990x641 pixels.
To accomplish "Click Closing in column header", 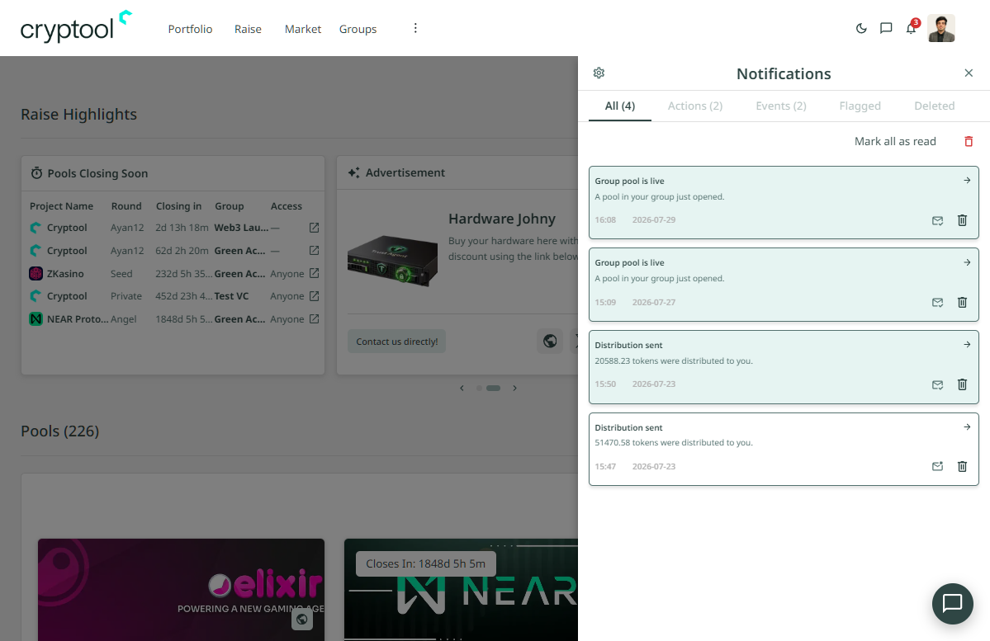I will [x=178, y=206].
